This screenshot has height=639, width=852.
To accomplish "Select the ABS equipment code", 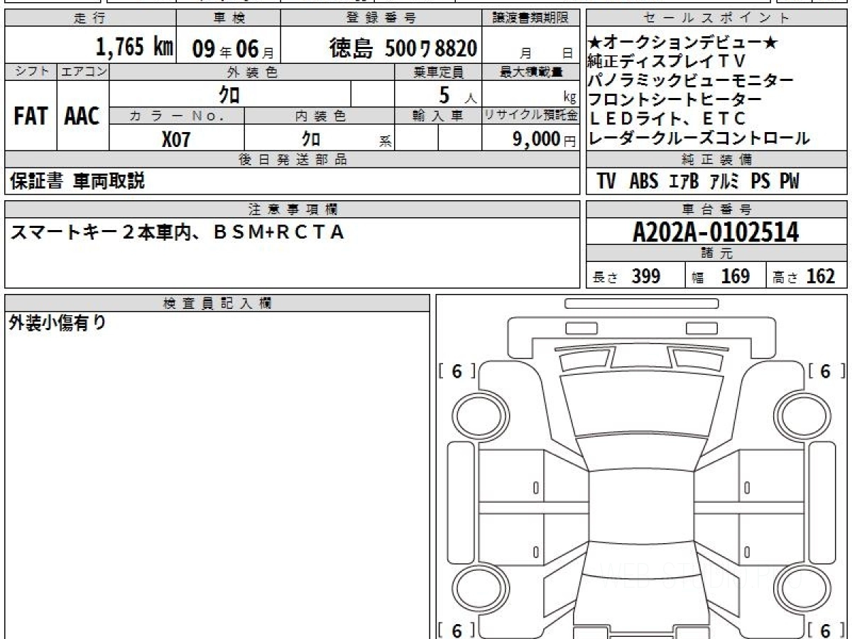I will [x=644, y=182].
